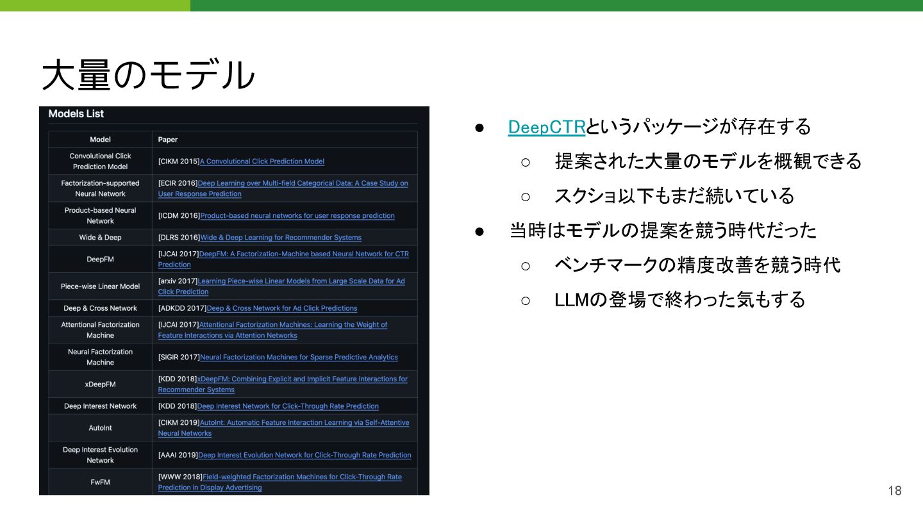Select the 'xDeepFM' model name cell
Viewport: 923px width, 519px height.
click(x=101, y=384)
